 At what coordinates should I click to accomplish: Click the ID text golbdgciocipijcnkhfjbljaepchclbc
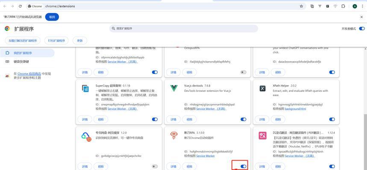pos(121,156)
